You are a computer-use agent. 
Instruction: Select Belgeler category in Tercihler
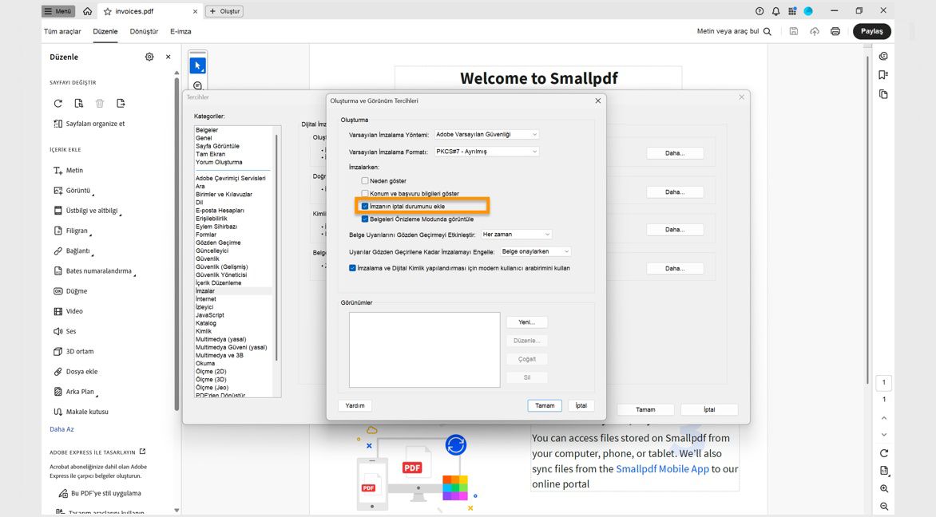click(x=207, y=130)
